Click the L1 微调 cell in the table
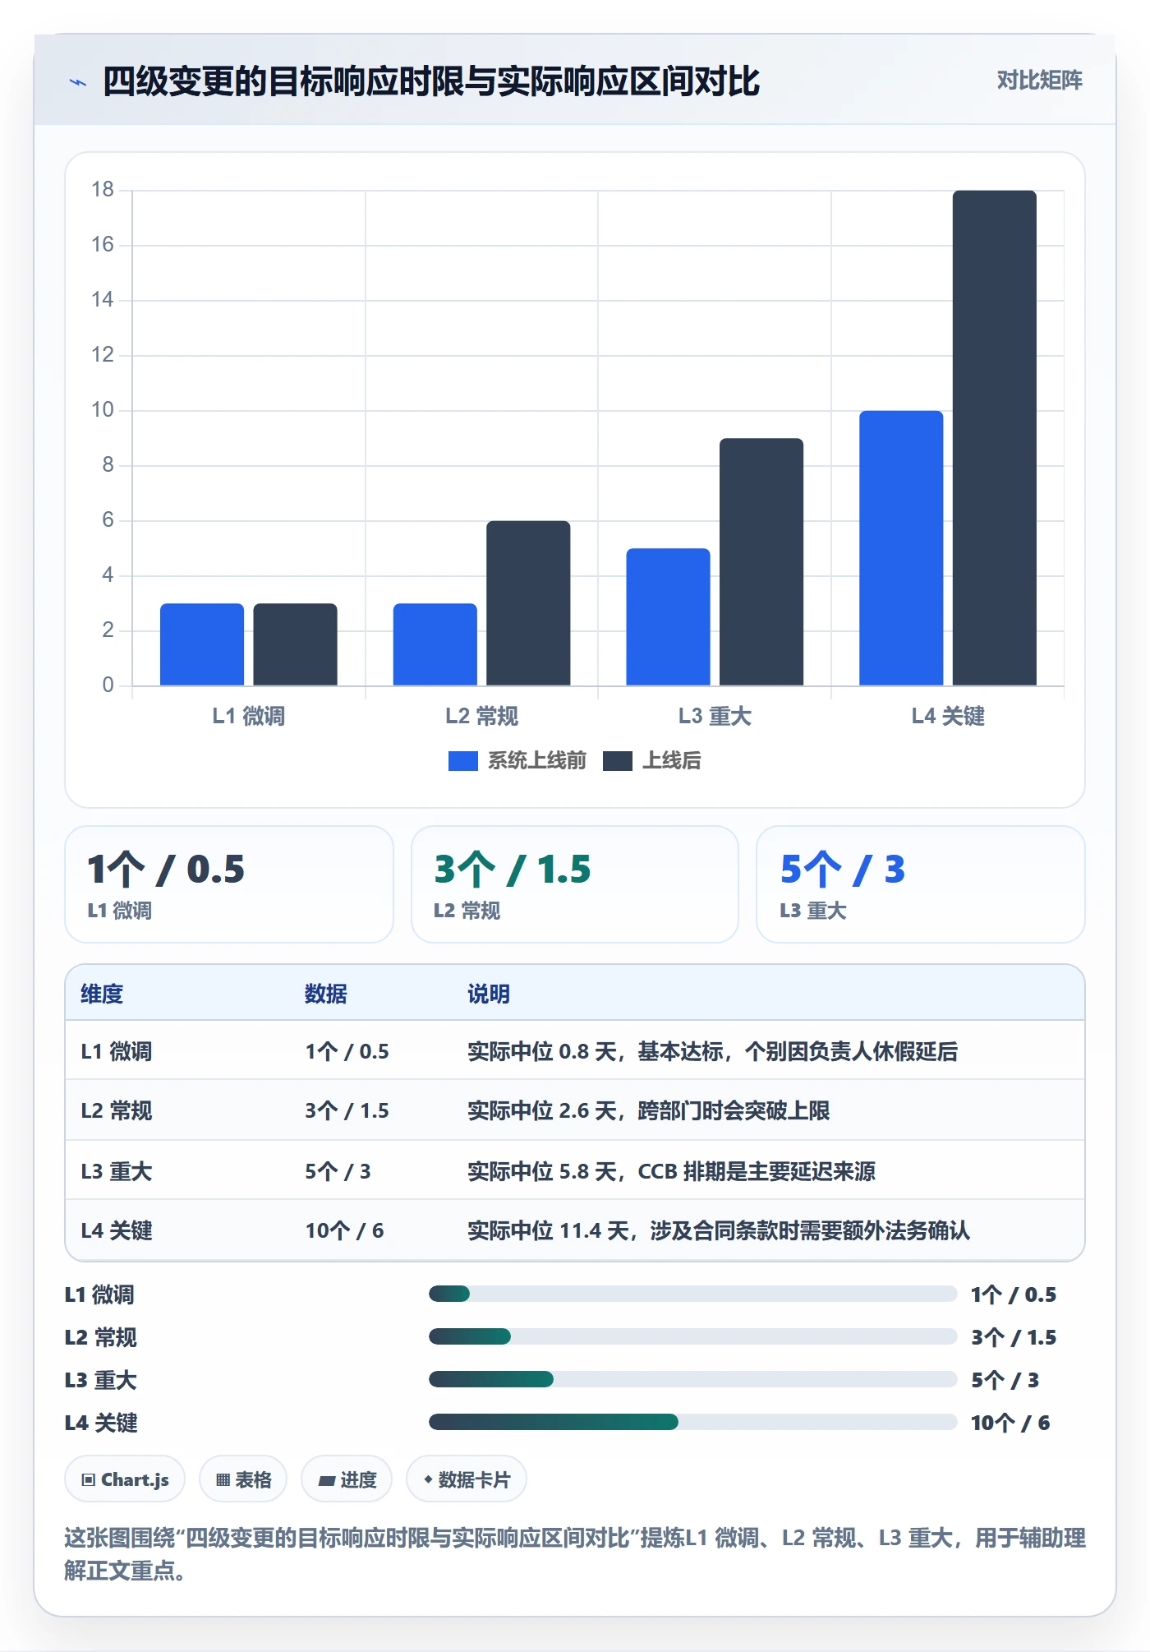Screen dimensions: 1150x1652 click(117, 1051)
